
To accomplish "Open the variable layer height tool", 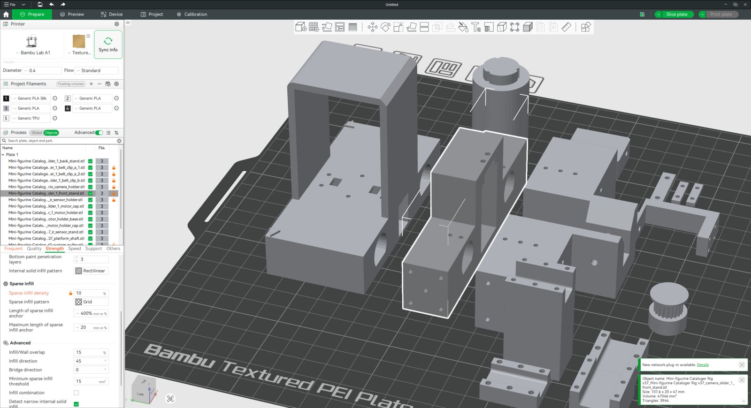I will click(x=353, y=27).
